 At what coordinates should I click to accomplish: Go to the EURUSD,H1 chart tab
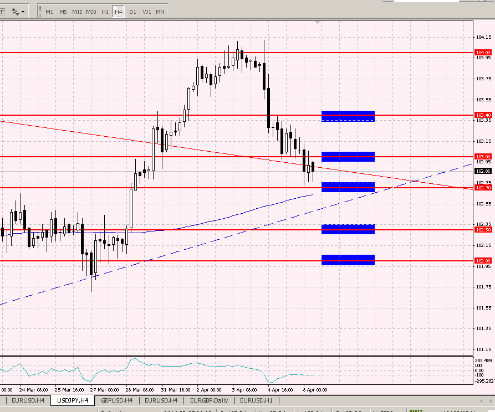coord(256,400)
